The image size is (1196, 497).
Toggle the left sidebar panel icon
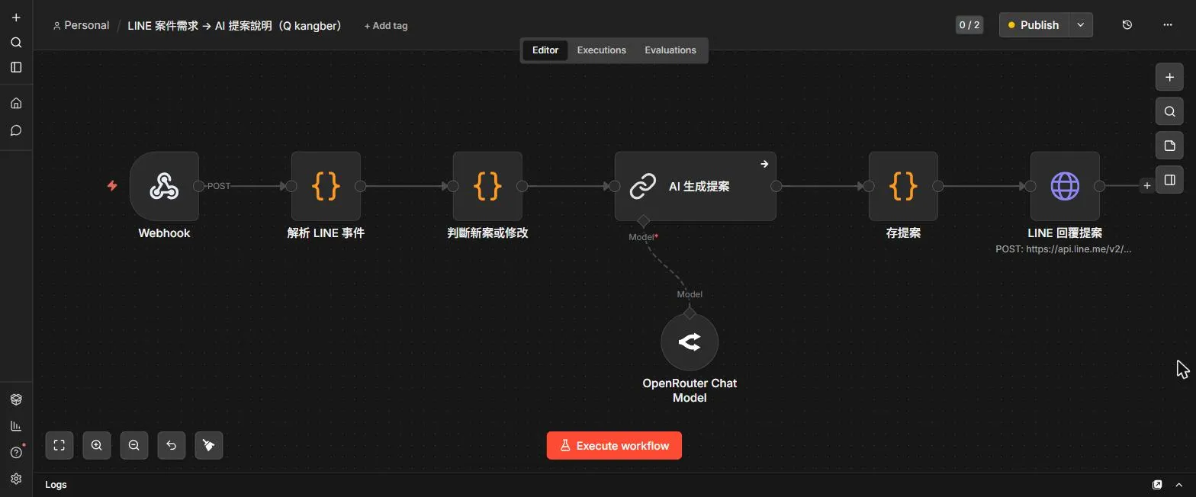point(16,67)
